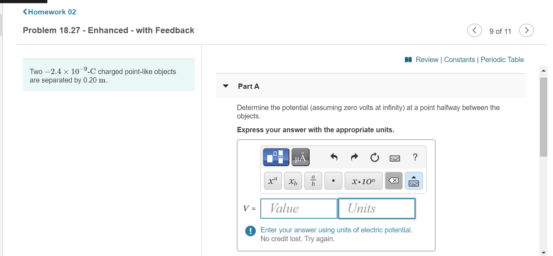Screen dimensions: 553x256
Task: Insert multiplication dot symbol
Action: coord(333,181)
